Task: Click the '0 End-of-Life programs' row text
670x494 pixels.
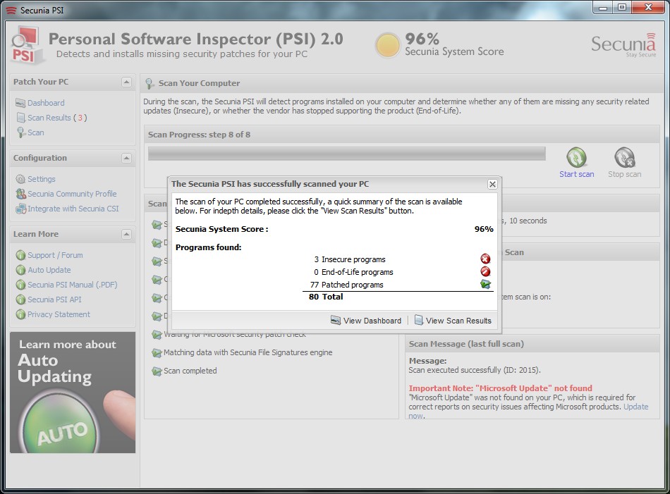Action: point(353,272)
